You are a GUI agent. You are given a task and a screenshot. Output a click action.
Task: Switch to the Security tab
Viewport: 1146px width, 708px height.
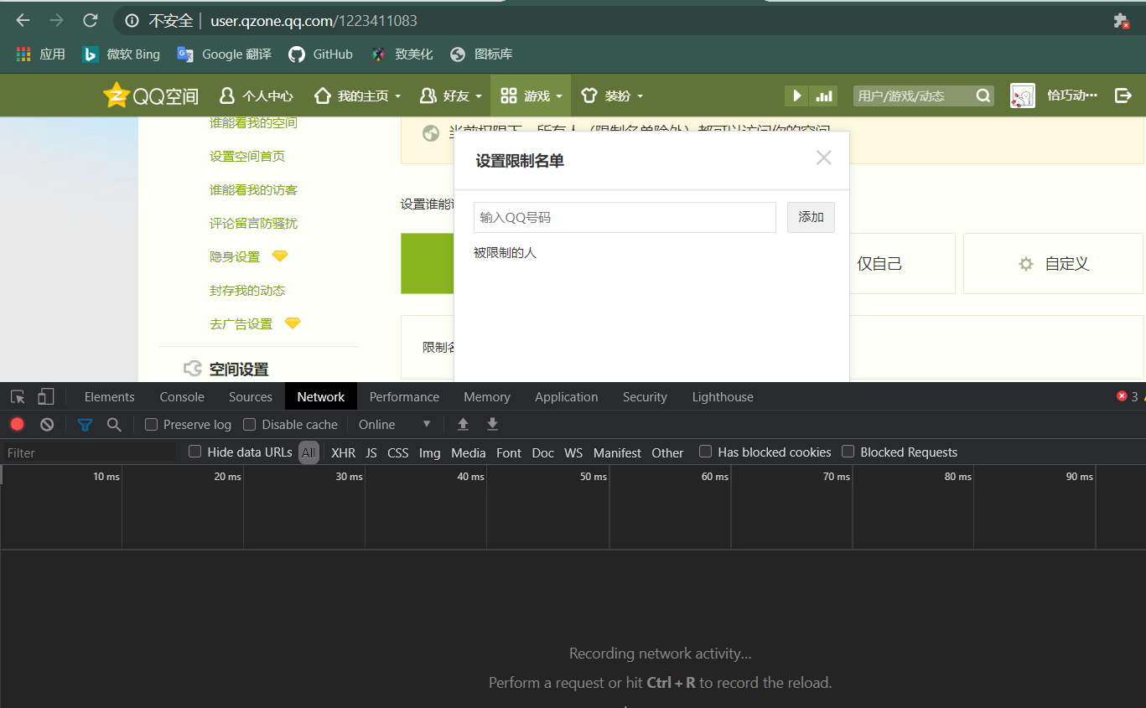(645, 397)
